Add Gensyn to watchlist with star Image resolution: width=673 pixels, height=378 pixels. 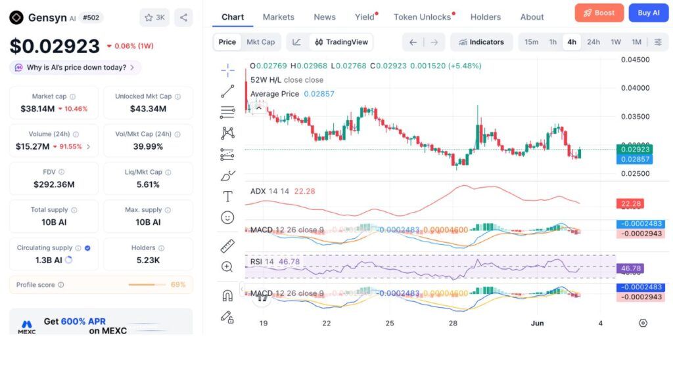coord(154,18)
